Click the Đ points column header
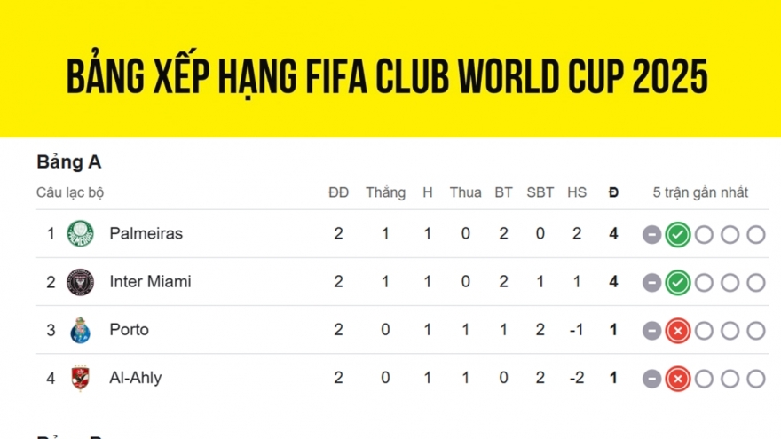 tap(613, 192)
